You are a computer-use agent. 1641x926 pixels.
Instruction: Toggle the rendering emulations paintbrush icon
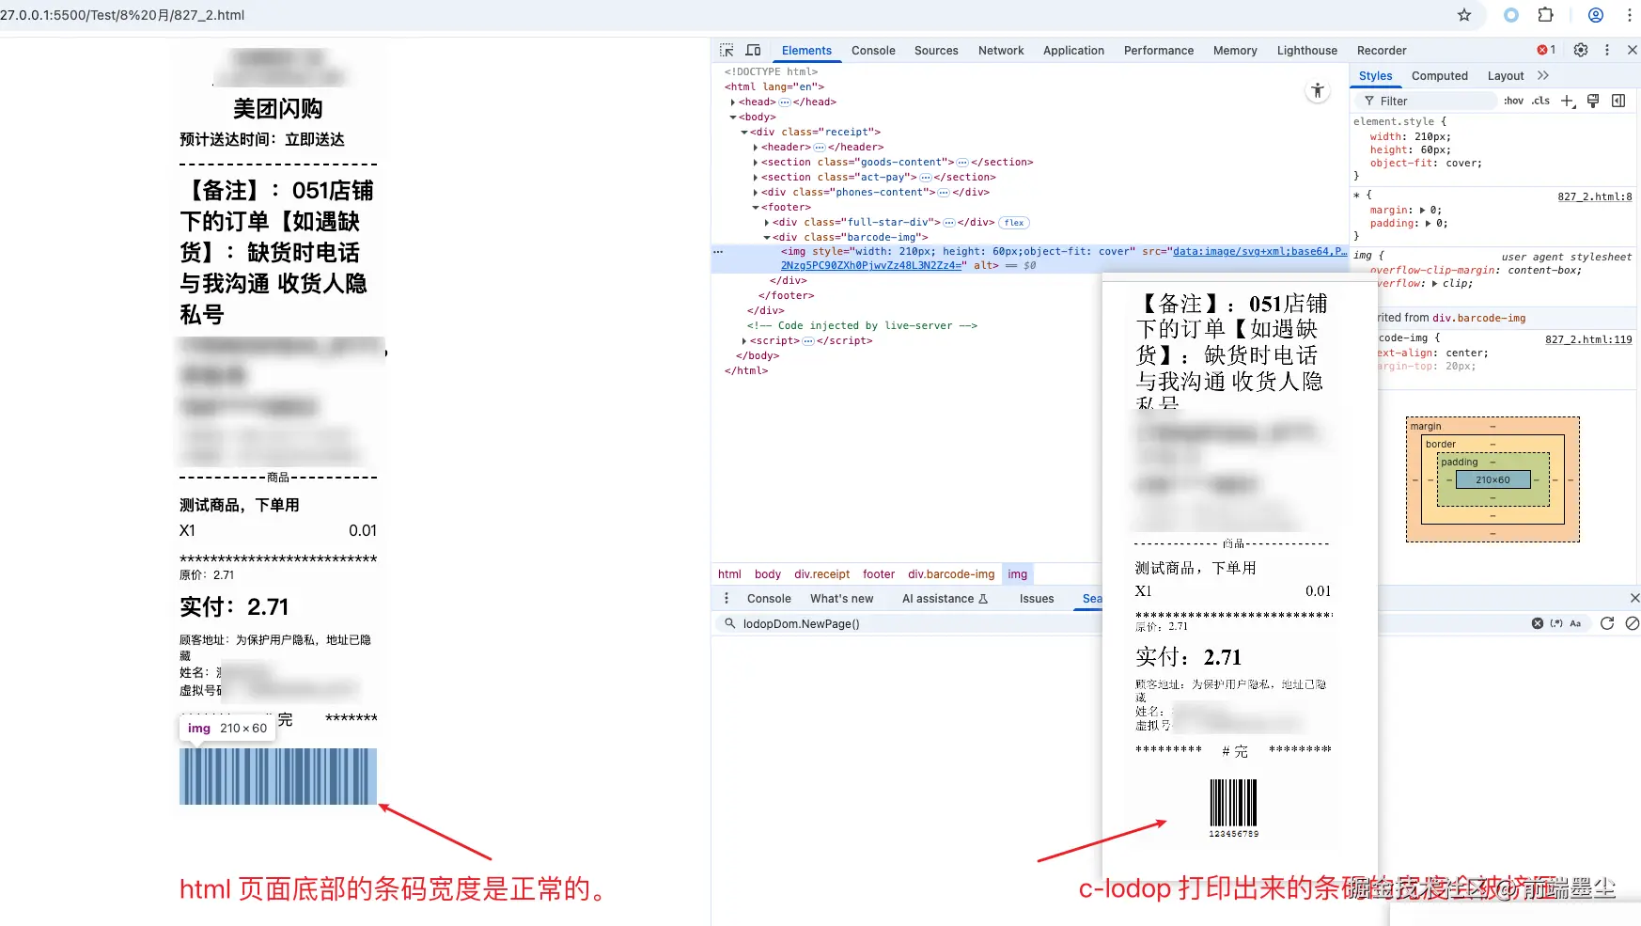point(1593,101)
